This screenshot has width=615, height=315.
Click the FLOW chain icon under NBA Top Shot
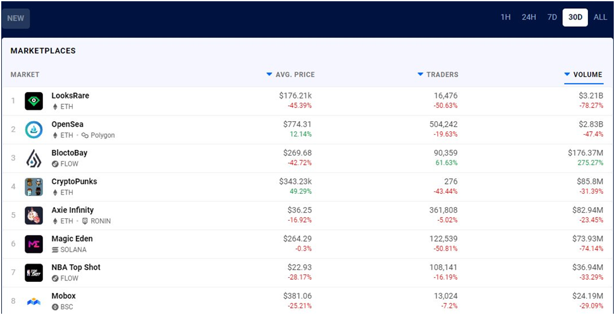pyautogui.click(x=55, y=278)
